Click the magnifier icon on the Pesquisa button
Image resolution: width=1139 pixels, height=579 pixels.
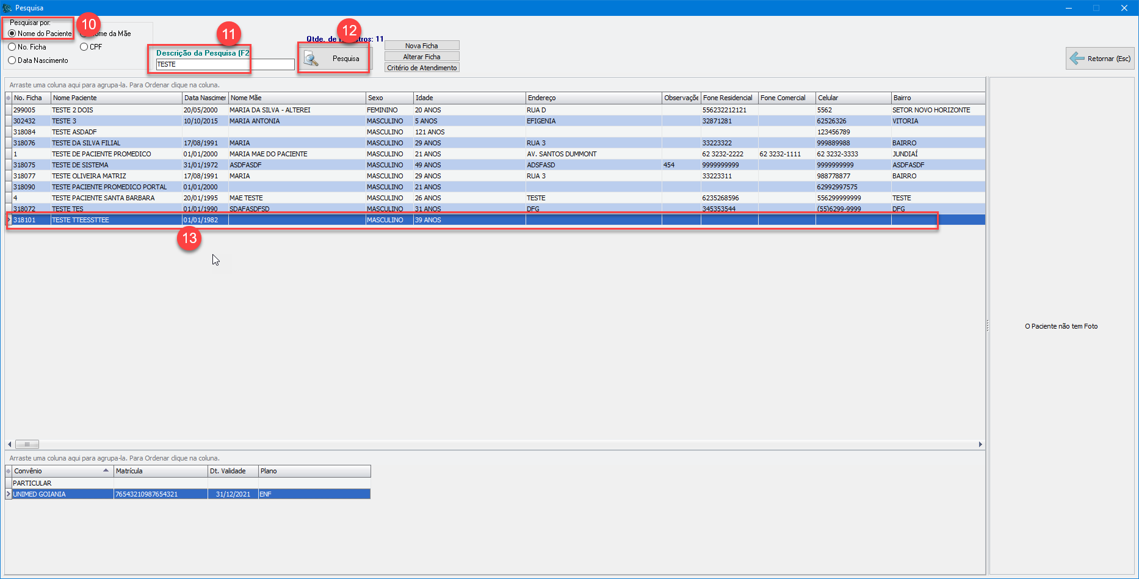pos(311,59)
